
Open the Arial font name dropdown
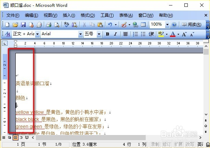[x=80, y=34]
